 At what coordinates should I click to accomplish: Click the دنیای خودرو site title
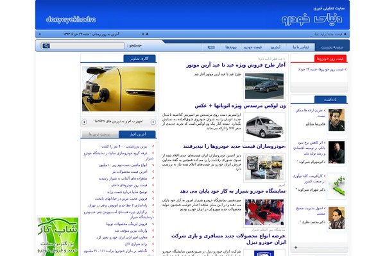312,19
